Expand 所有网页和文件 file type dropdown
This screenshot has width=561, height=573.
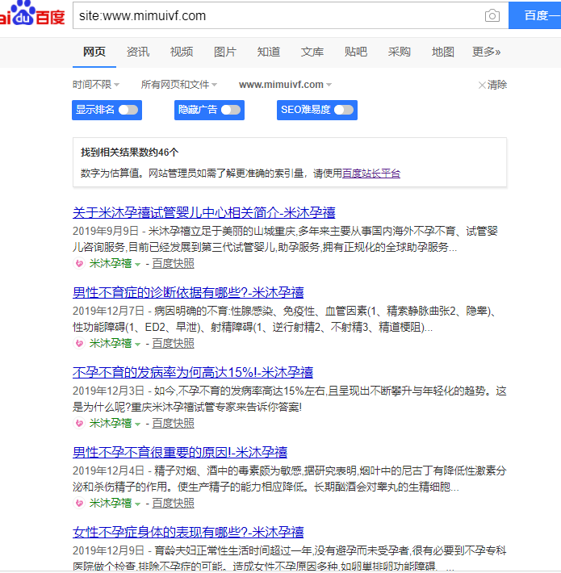179,85
